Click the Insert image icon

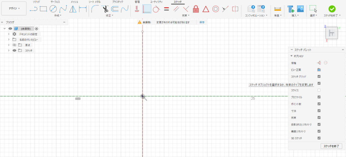300,9
